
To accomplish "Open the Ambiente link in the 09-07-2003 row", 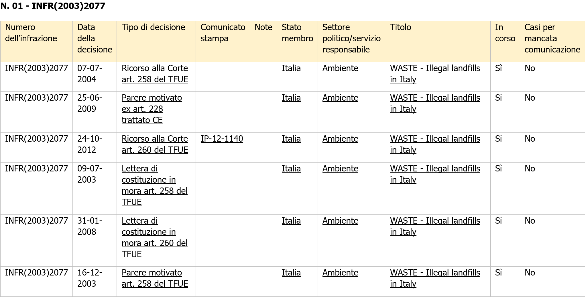I will [x=340, y=169].
